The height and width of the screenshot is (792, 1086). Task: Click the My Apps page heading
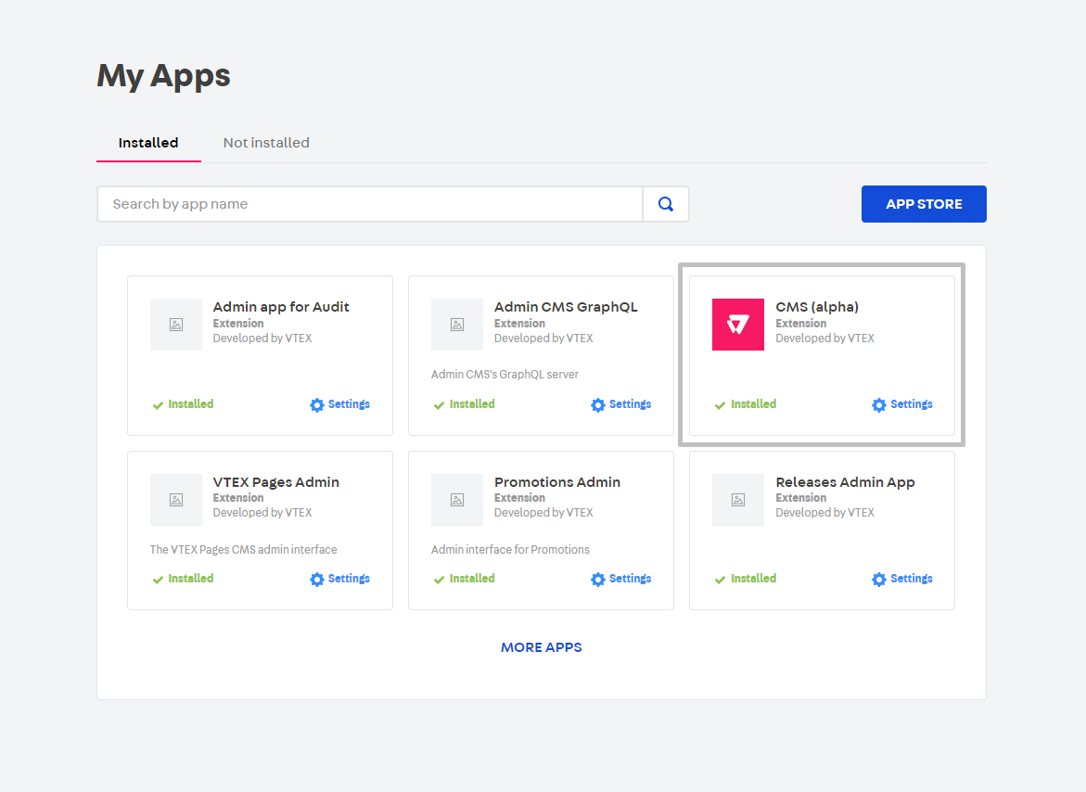(x=163, y=76)
